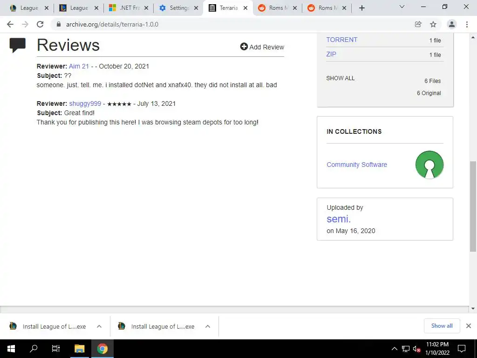
Task: View site security lock information
Action: (x=59, y=24)
